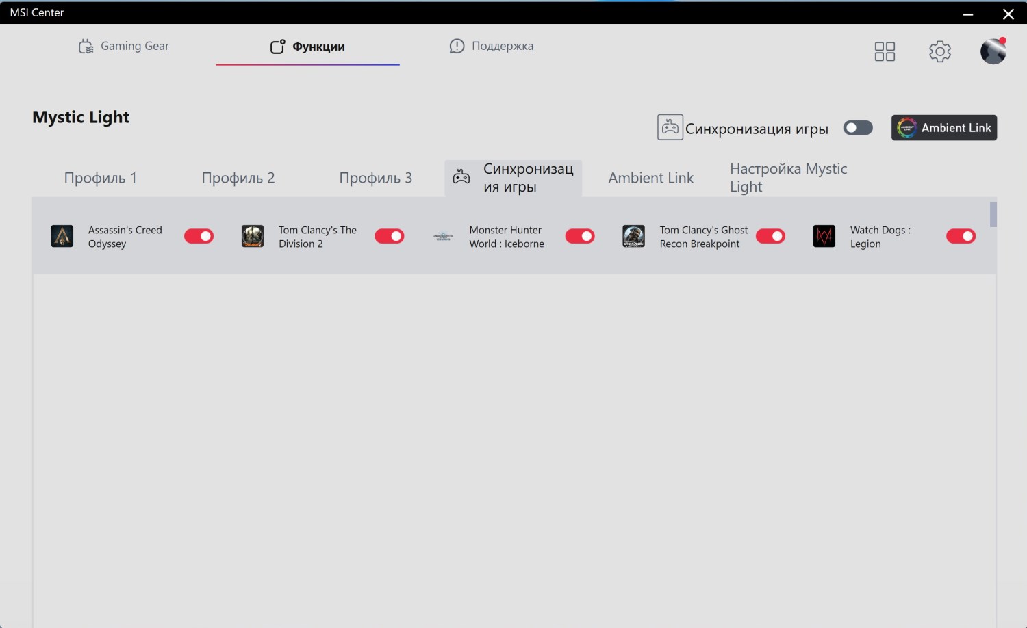1027x628 pixels.
Task: Open the Ambient Link sub-tab
Action: pos(651,178)
